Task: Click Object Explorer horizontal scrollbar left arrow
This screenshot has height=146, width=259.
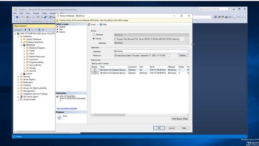Action: coord(15,132)
